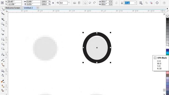Image resolution: width=169 pixels, height=95 pixels.
Task: Click the ending angle 90.0 field
Action: coord(105,4)
